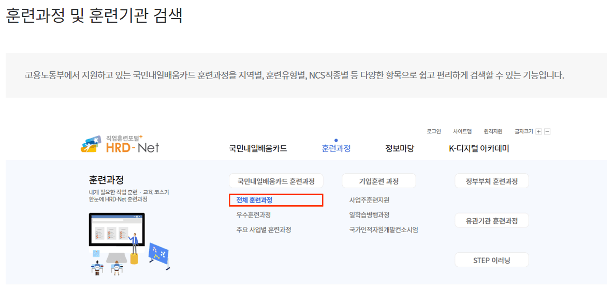Click the 기업훈련 과정 button
This screenshot has height=291, width=614.
(378, 181)
